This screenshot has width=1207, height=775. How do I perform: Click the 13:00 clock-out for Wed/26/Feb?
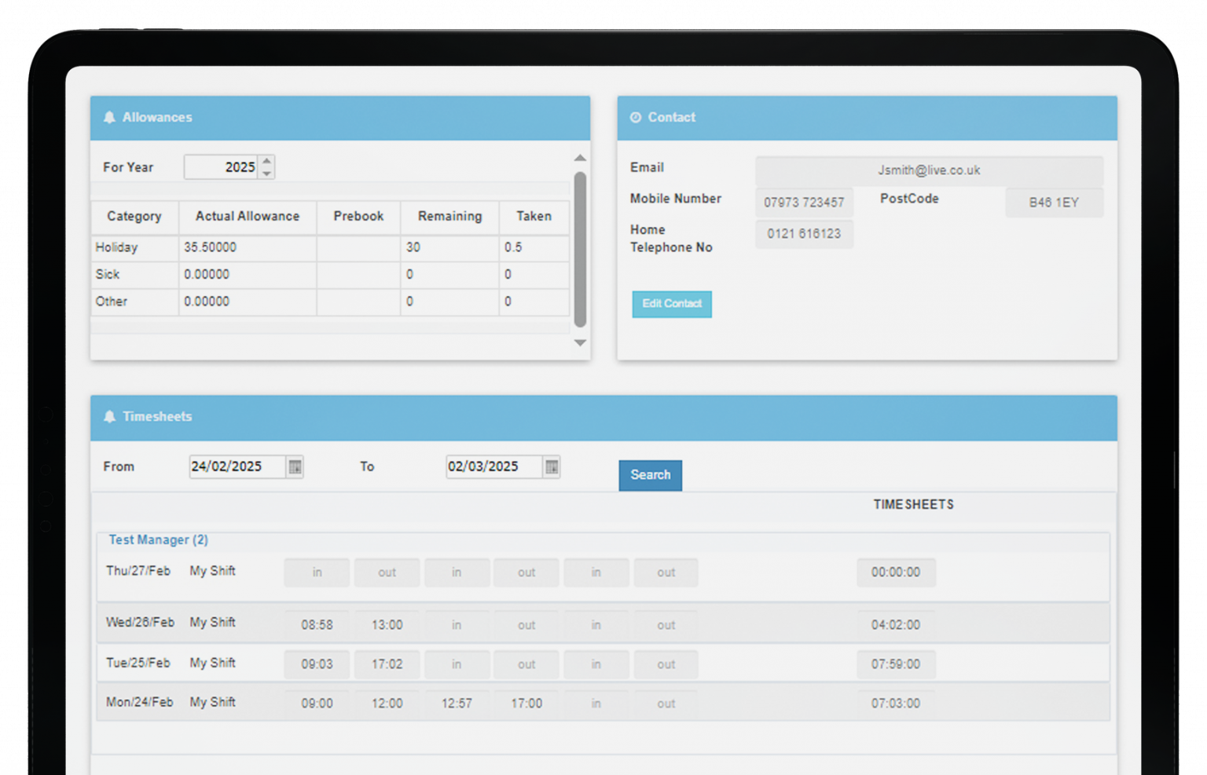[387, 625]
